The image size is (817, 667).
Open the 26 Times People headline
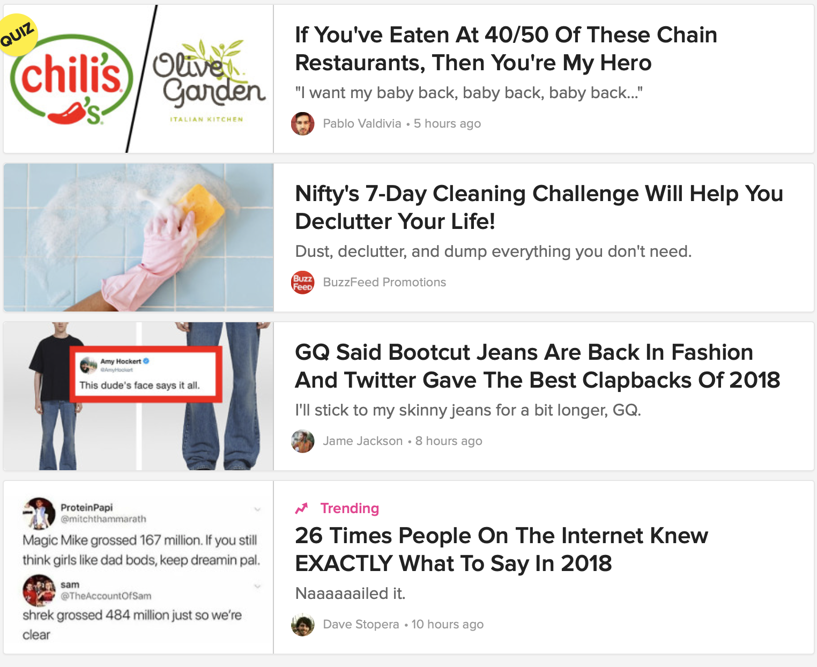pyautogui.click(x=501, y=550)
